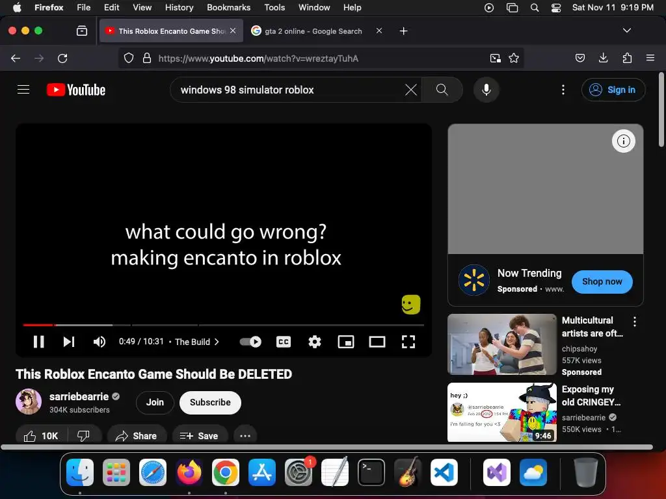Launch Visual Studio Code from dock
The height and width of the screenshot is (499, 666).
(444, 472)
